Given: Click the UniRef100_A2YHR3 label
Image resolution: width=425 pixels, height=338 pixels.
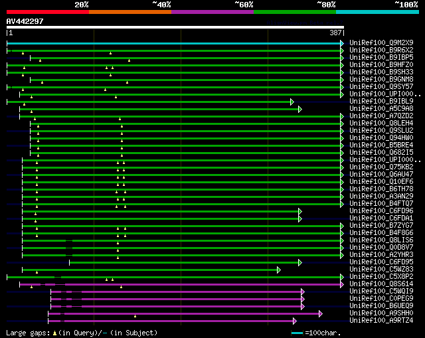Looking at the screenshot, I should click(x=381, y=255).
